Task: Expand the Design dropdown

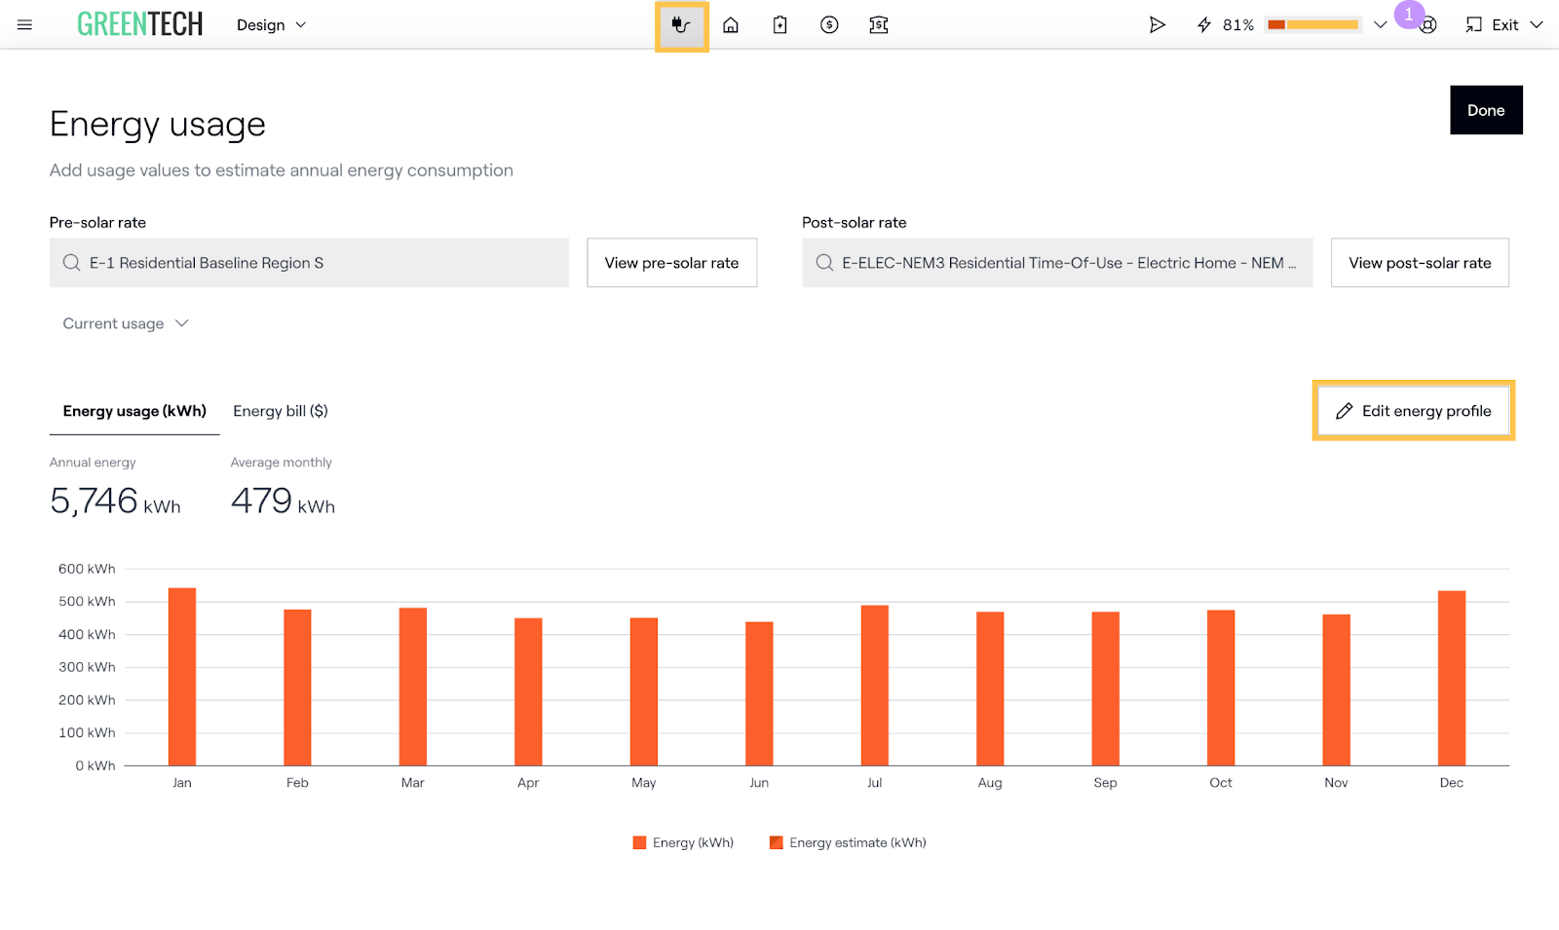Action: coord(271,25)
